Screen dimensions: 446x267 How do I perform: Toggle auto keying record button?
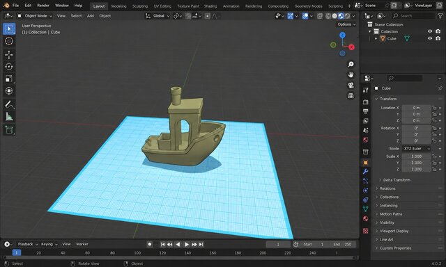[x=150, y=244]
